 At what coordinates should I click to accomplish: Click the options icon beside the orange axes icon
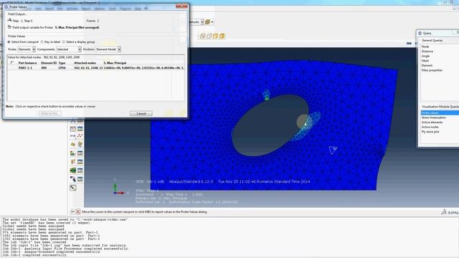pyautogui.click(x=80, y=161)
